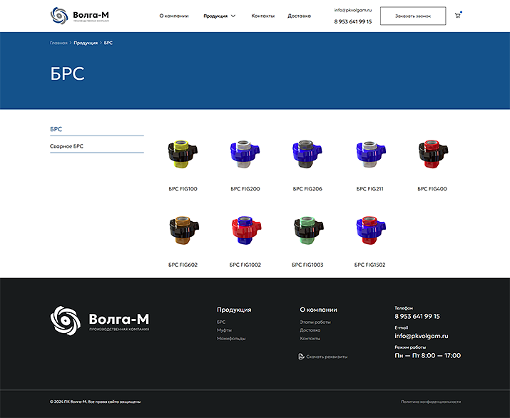Open the БРС FIG100 product image
510x418 pixels.
(183, 155)
